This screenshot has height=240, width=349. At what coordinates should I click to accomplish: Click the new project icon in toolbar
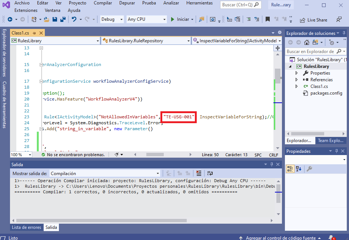(34, 19)
